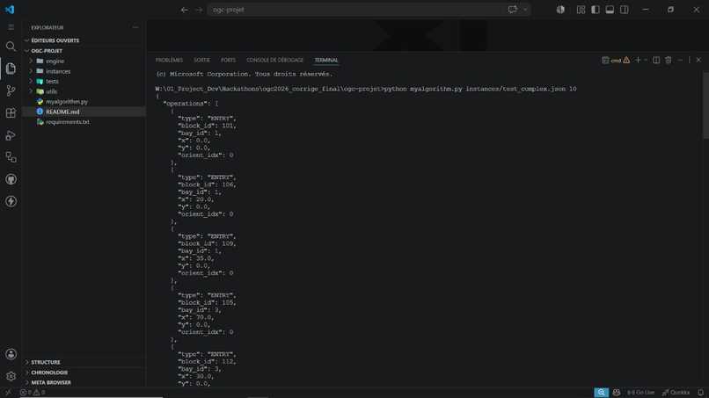Collapse the OGC-PROJET folder section
709x398 pixels.
click(84, 51)
